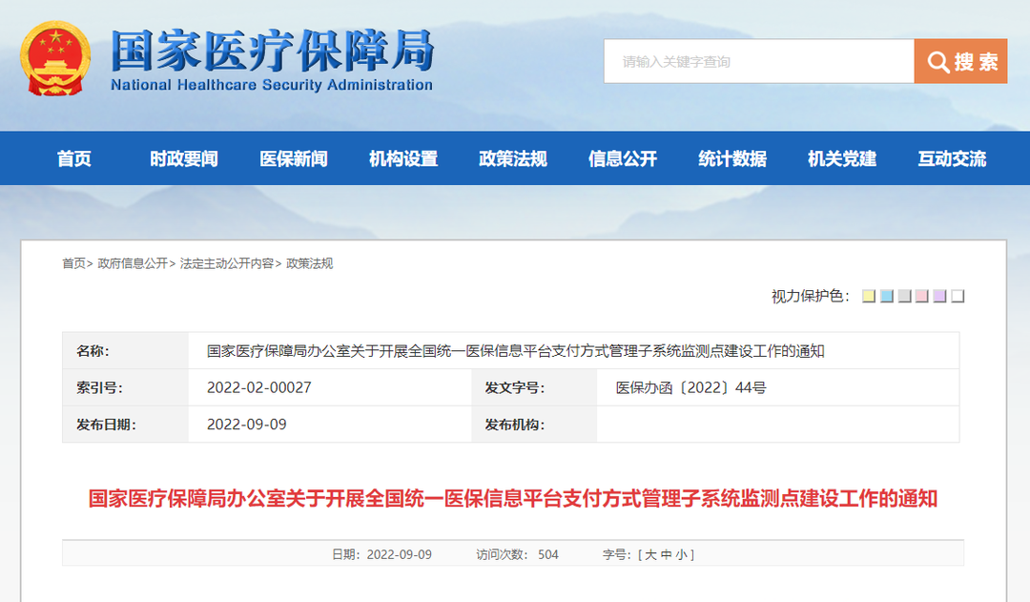The height and width of the screenshot is (602, 1030).
Task: Focus the keyword search input field
Action: click(759, 61)
